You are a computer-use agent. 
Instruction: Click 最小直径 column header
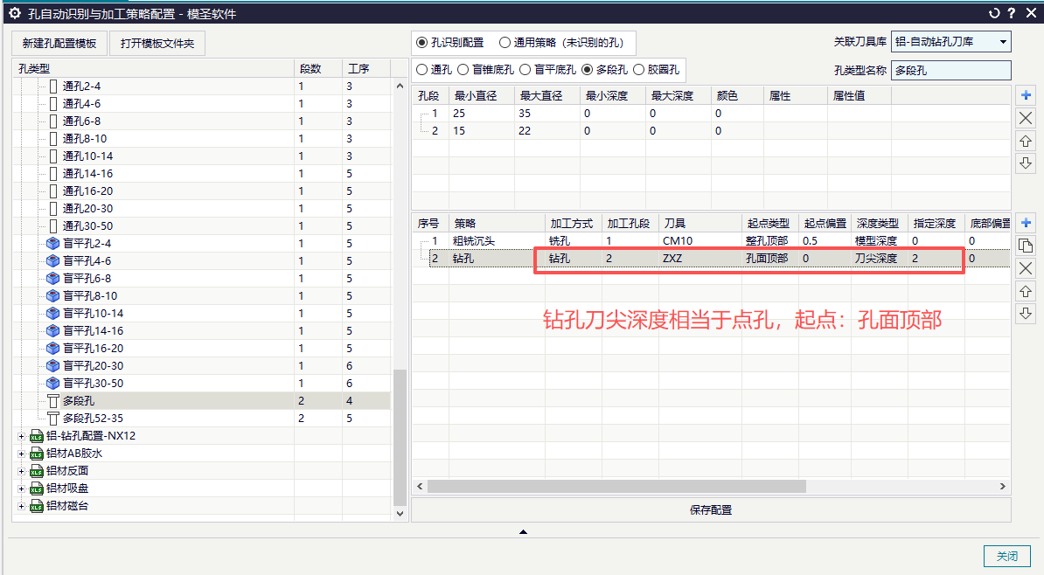pos(482,96)
